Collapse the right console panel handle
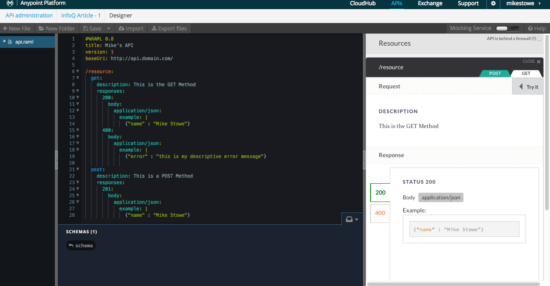Screen dimensions: 550x286 click(x=364, y=160)
